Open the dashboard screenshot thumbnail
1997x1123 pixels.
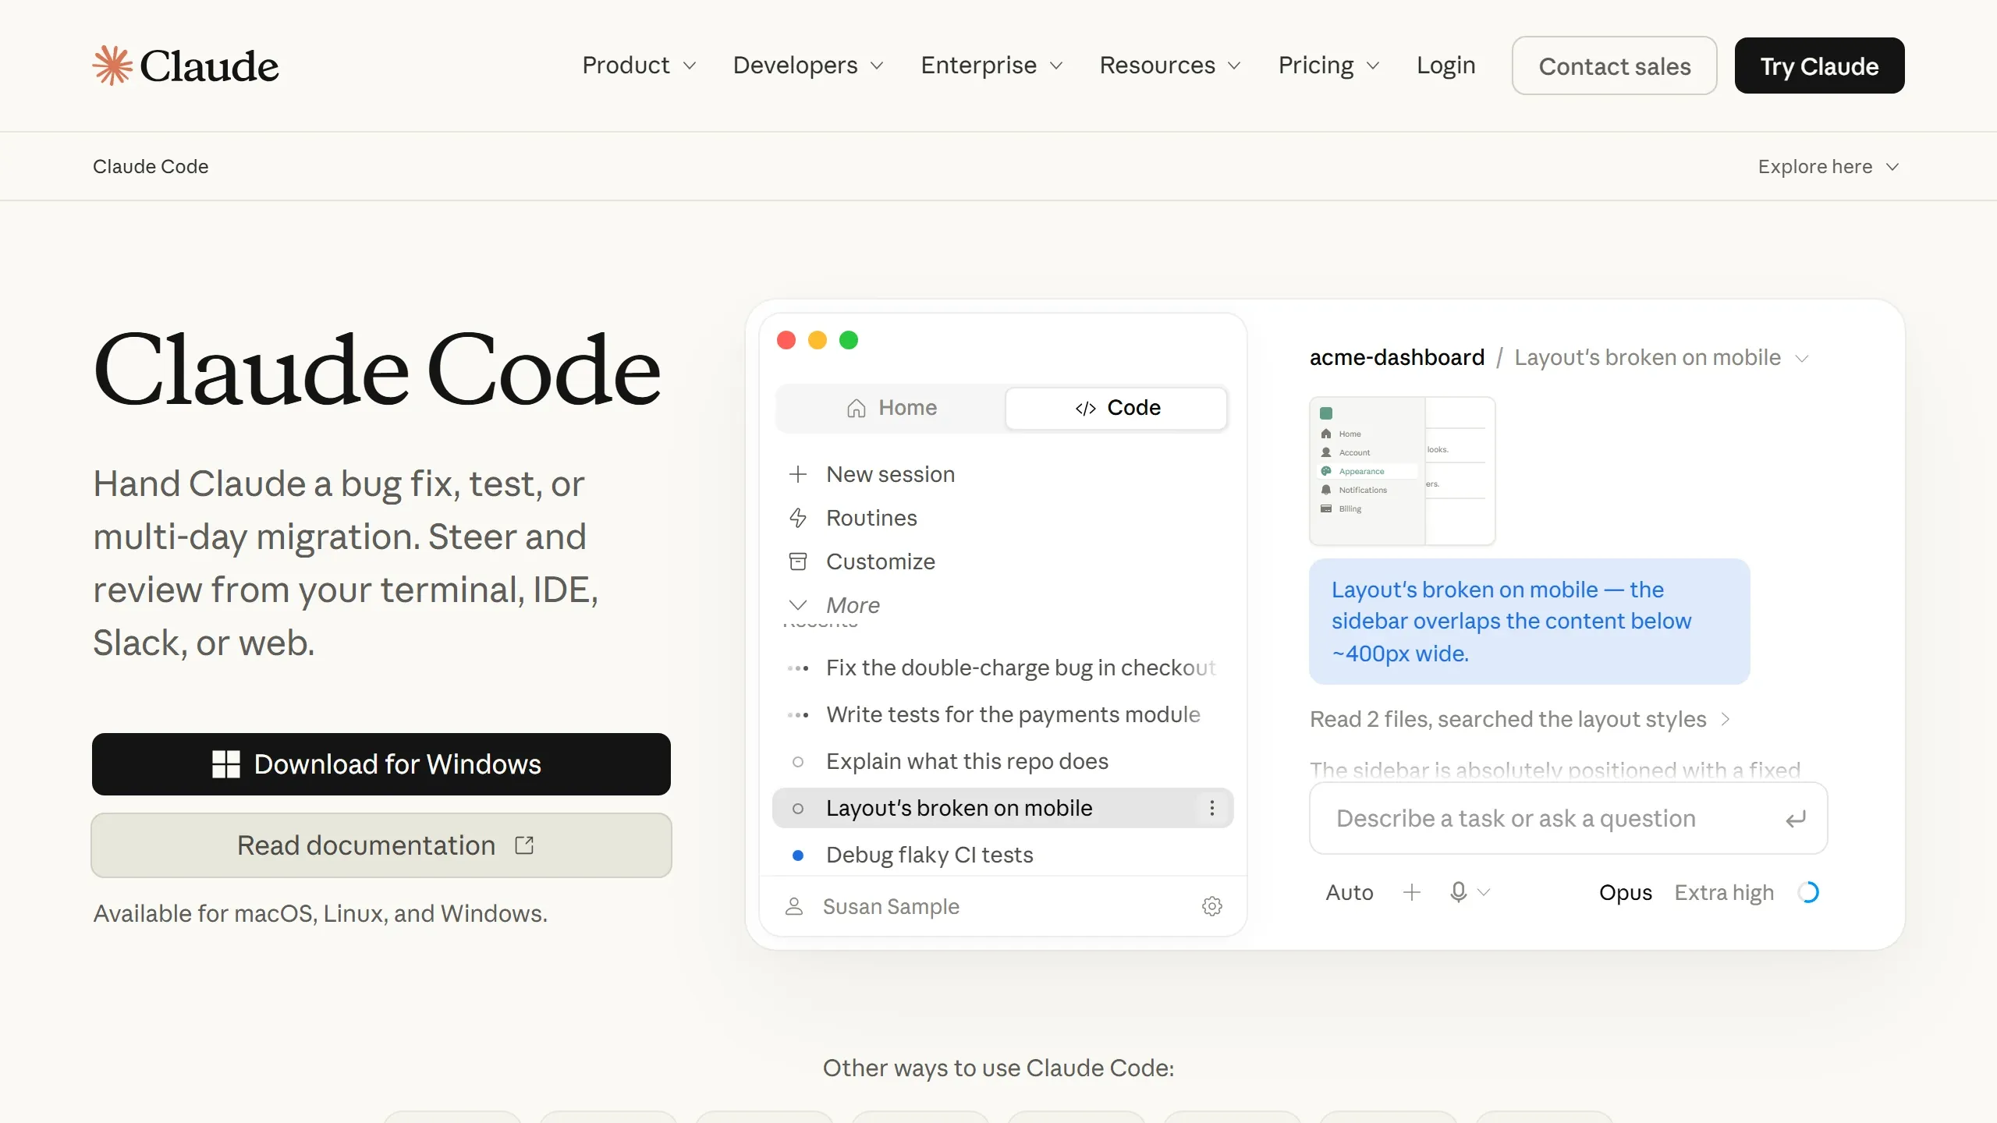pyautogui.click(x=1402, y=471)
